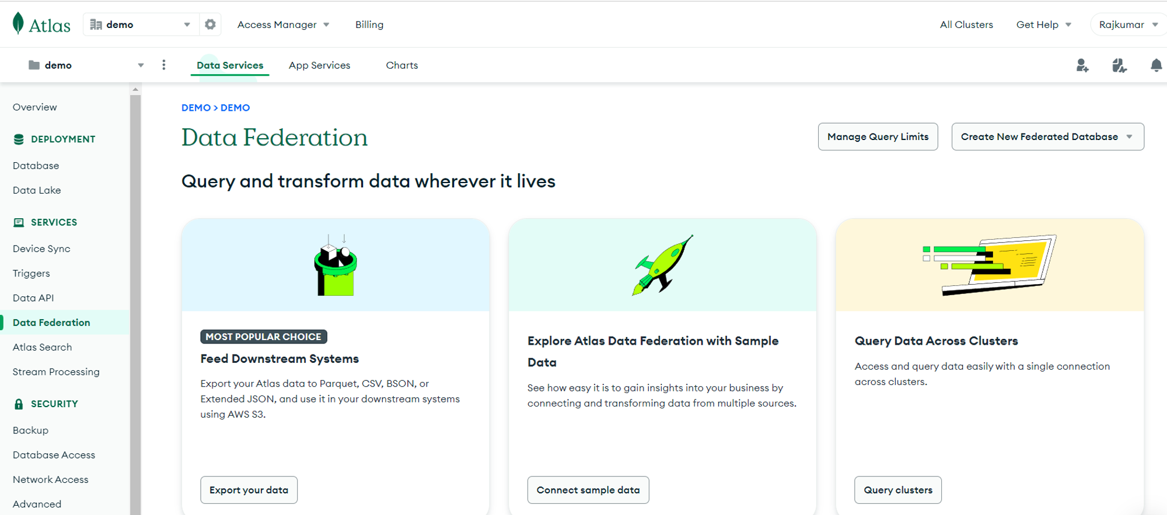Screen dimensions: 1167x515
Task: Switch to the Charts tab
Action: pyautogui.click(x=402, y=65)
